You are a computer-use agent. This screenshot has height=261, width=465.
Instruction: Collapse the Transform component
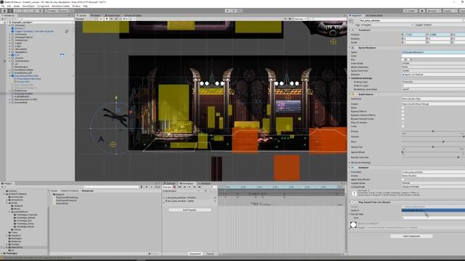(349, 30)
